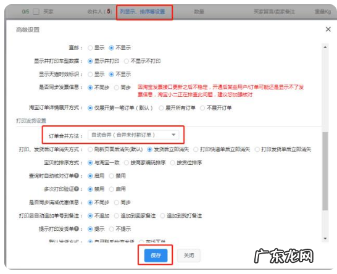The height and width of the screenshot is (274, 337).
Task: Select 打印发货单后立即消失 option
Action: click(x=257, y=149)
